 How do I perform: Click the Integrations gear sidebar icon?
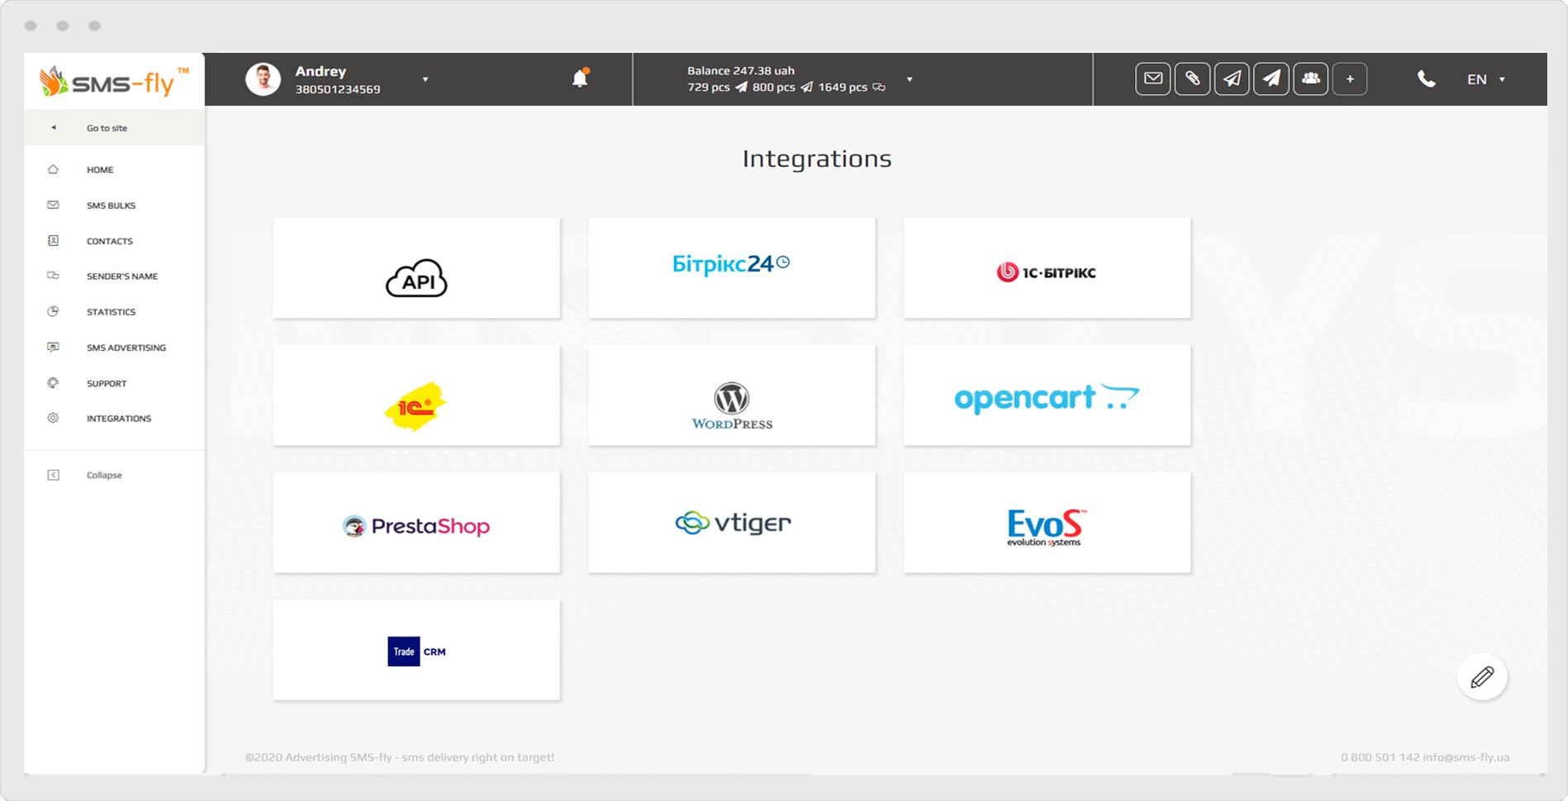[53, 418]
